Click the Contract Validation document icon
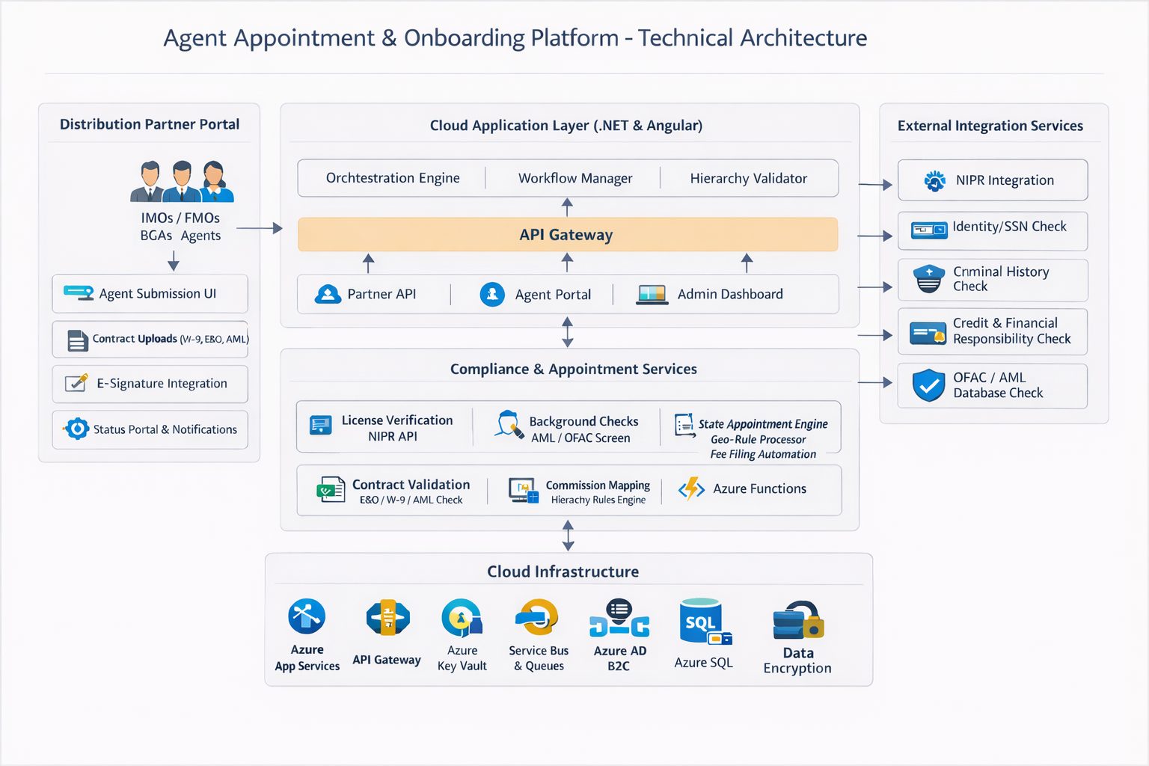 [x=330, y=490]
